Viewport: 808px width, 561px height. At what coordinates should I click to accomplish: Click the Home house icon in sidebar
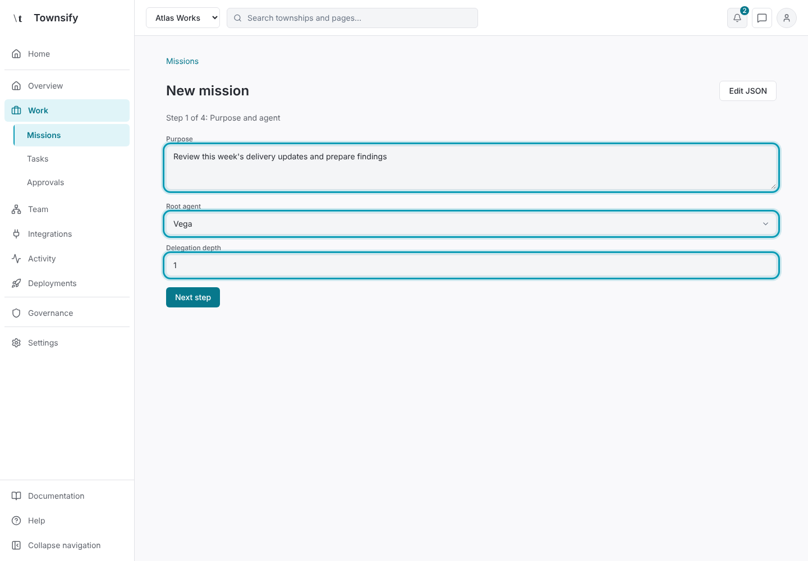16,54
